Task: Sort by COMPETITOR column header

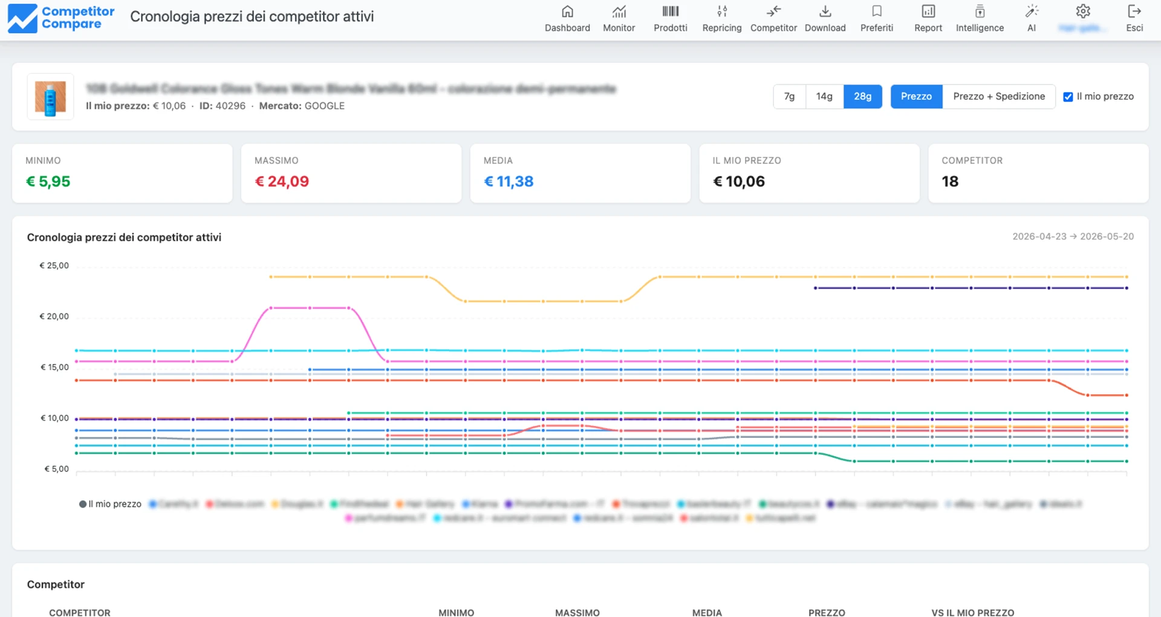Action: click(x=80, y=612)
